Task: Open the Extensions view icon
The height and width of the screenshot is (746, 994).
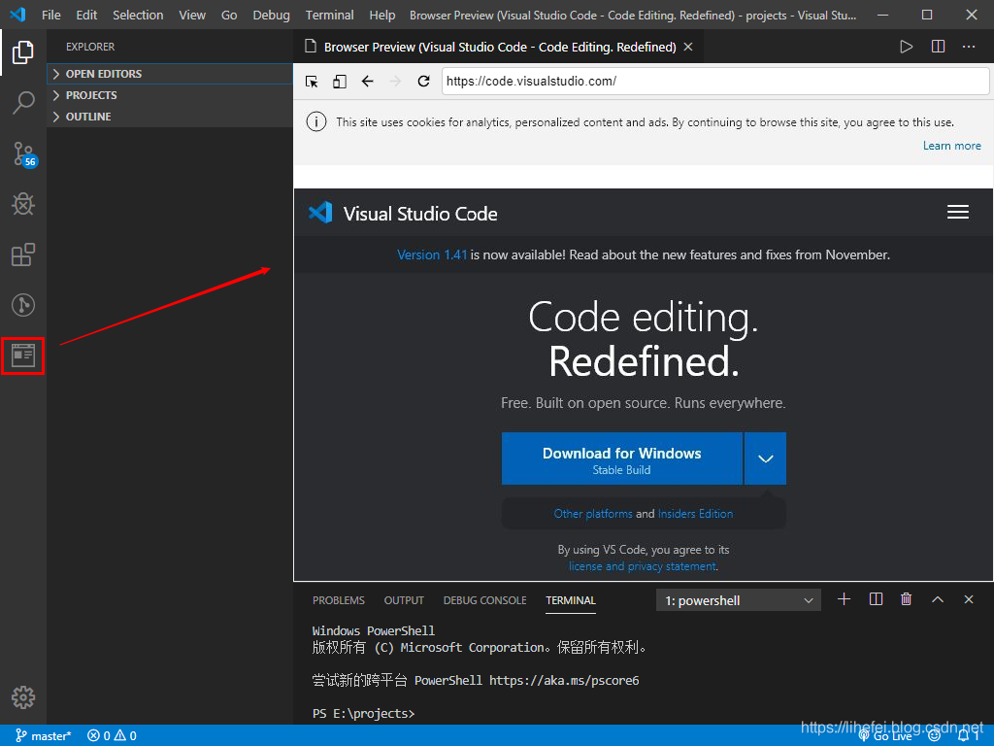Action: [x=23, y=254]
